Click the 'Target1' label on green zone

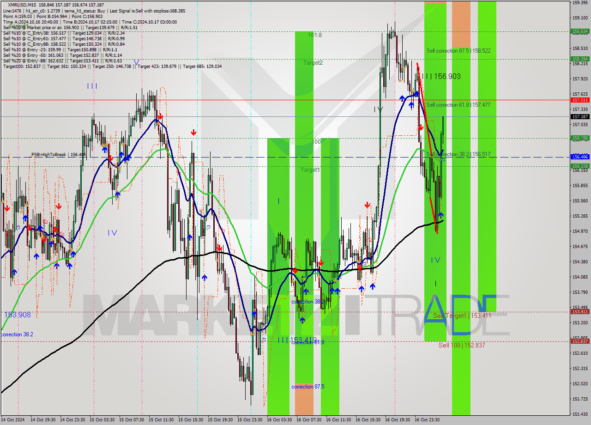tap(310, 170)
